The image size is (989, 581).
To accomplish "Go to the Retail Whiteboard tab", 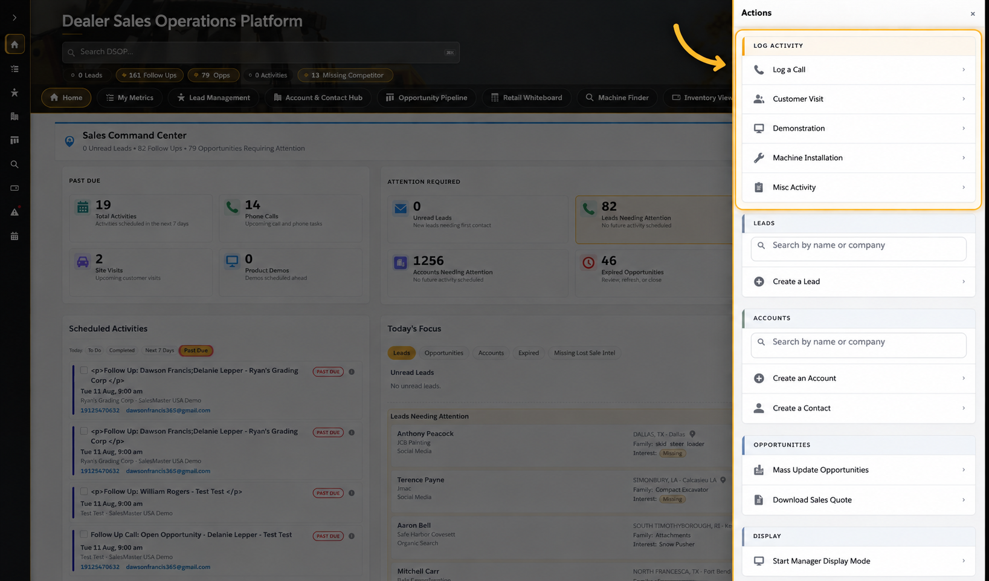I will pyautogui.click(x=526, y=97).
